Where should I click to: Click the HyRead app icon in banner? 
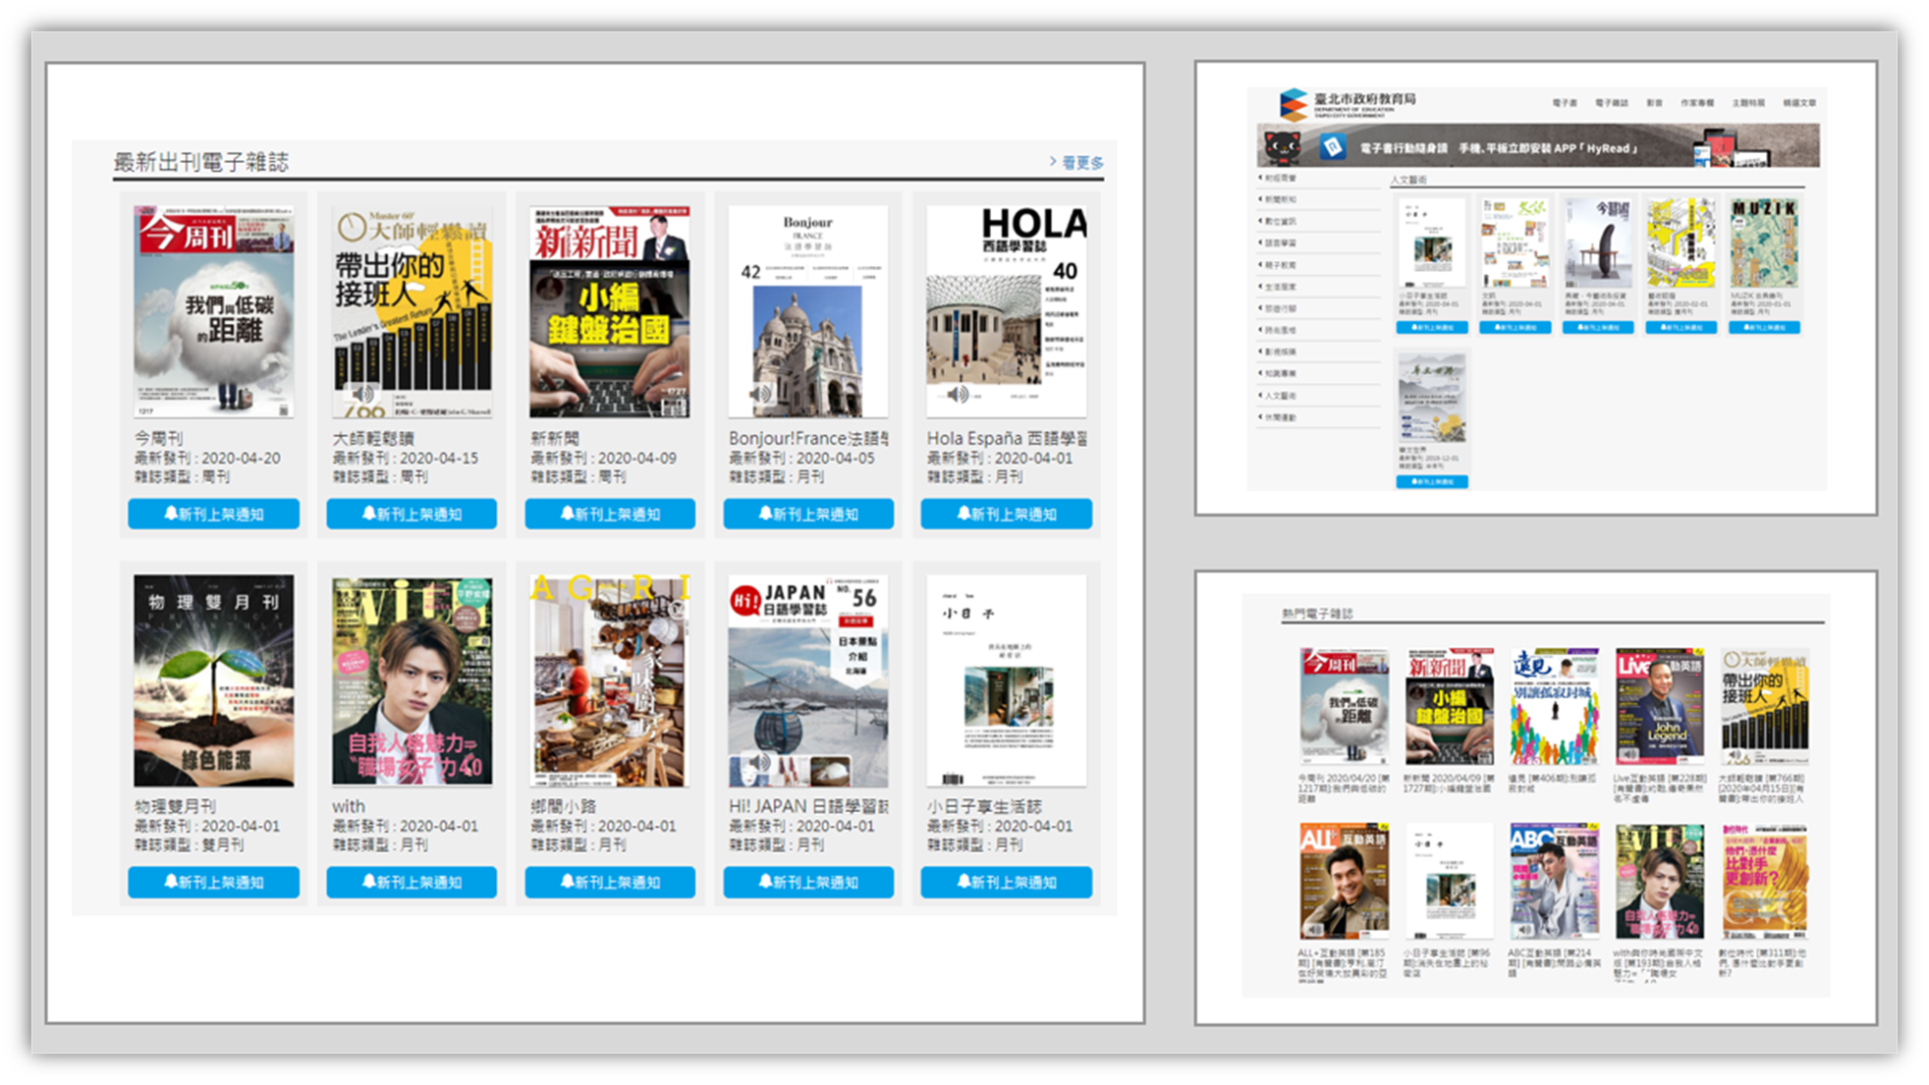point(1332,147)
